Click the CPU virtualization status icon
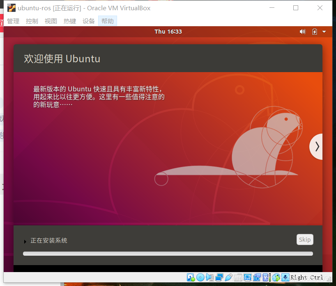 click(267, 277)
